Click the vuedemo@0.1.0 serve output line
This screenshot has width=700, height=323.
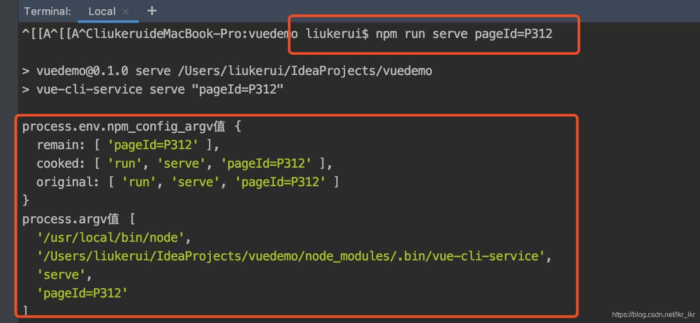[x=234, y=71]
